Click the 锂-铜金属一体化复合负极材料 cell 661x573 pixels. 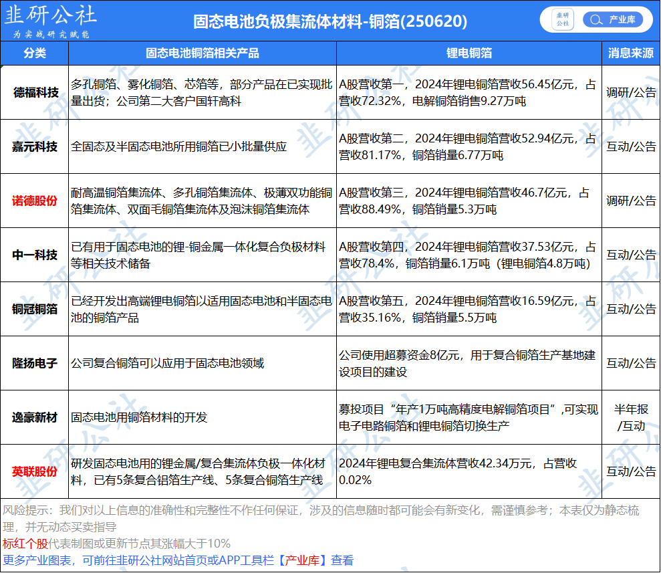pos(203,255)
